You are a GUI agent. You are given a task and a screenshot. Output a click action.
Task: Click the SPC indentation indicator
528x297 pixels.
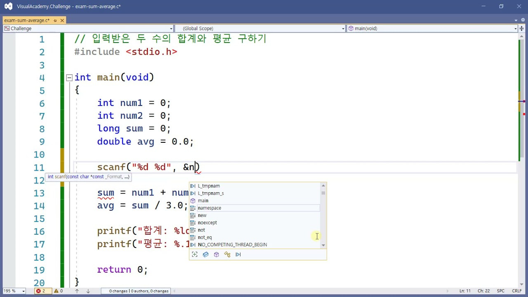[x=500, y=291]
